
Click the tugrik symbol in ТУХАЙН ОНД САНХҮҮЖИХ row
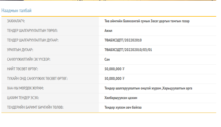coord(123,78)
